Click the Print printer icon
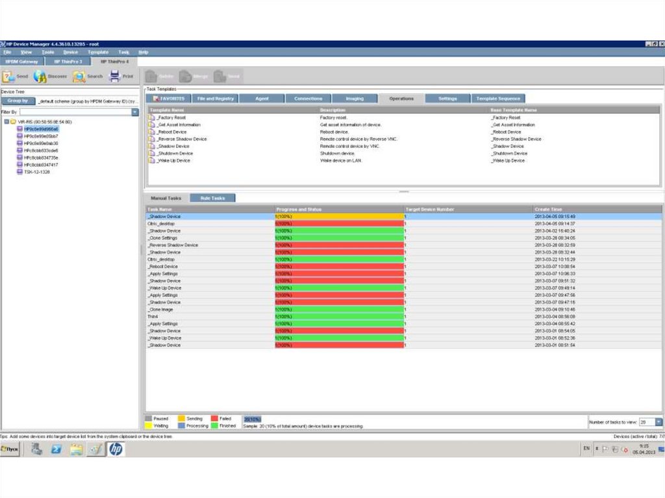The height and width of the screenshot is (498, 665). pos(114,77)
